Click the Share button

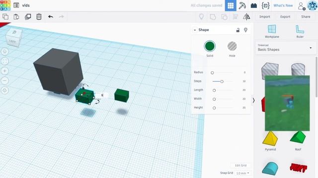tap(306, 16)
